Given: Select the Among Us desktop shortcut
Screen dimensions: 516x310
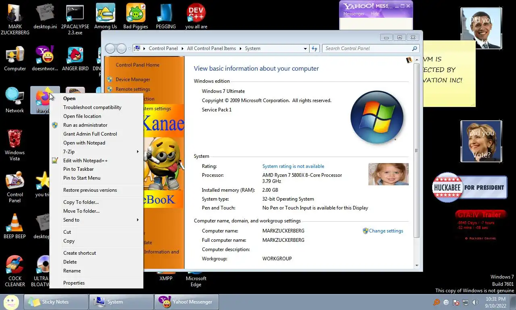Looking at the screenshot, I should click(106, 17).
